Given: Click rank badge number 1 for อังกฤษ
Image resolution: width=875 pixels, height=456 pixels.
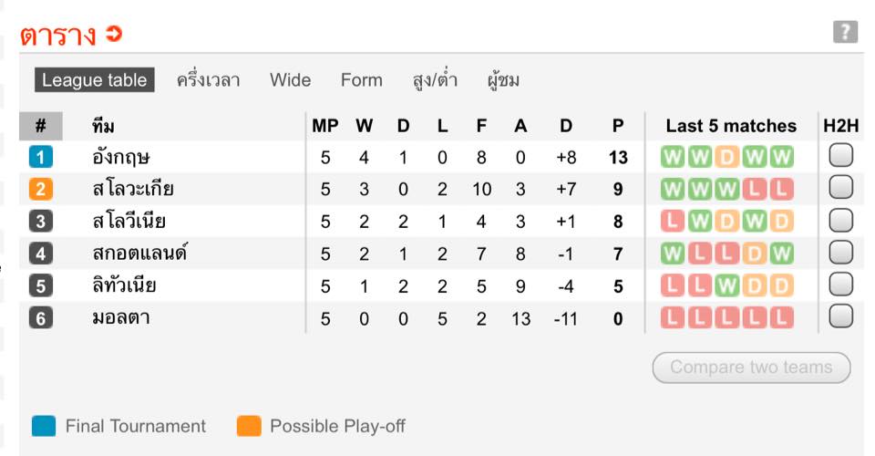Looking at the screenshot, I should 41,158.
